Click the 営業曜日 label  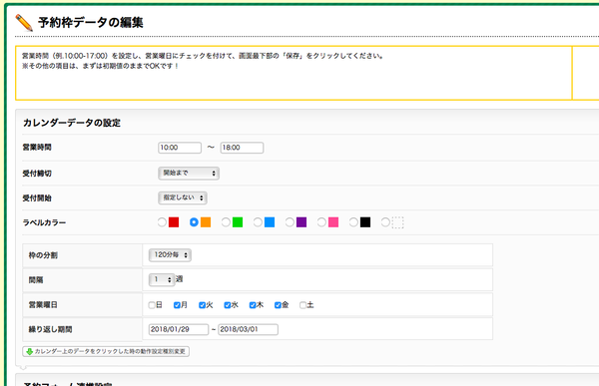point(43,305)
